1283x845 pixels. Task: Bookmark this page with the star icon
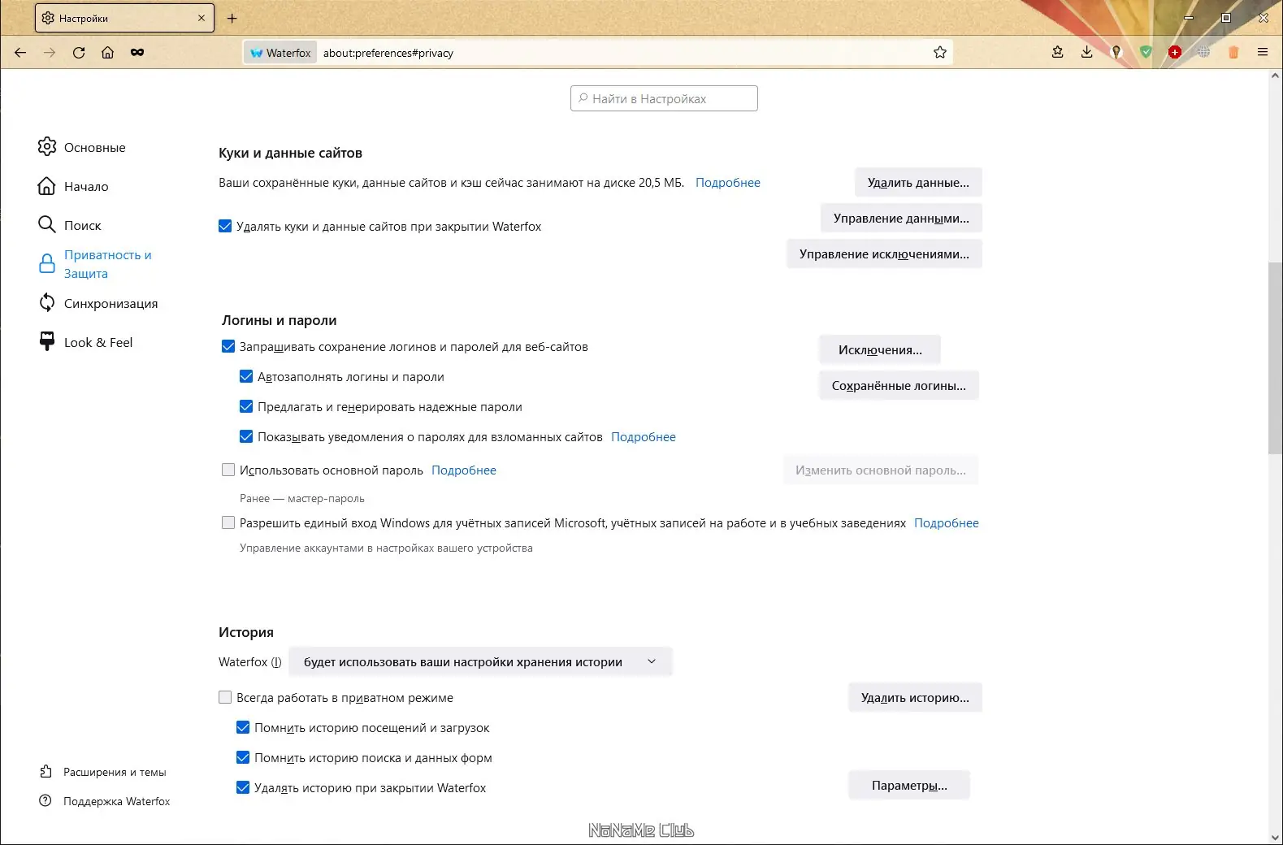pos(940,53)
